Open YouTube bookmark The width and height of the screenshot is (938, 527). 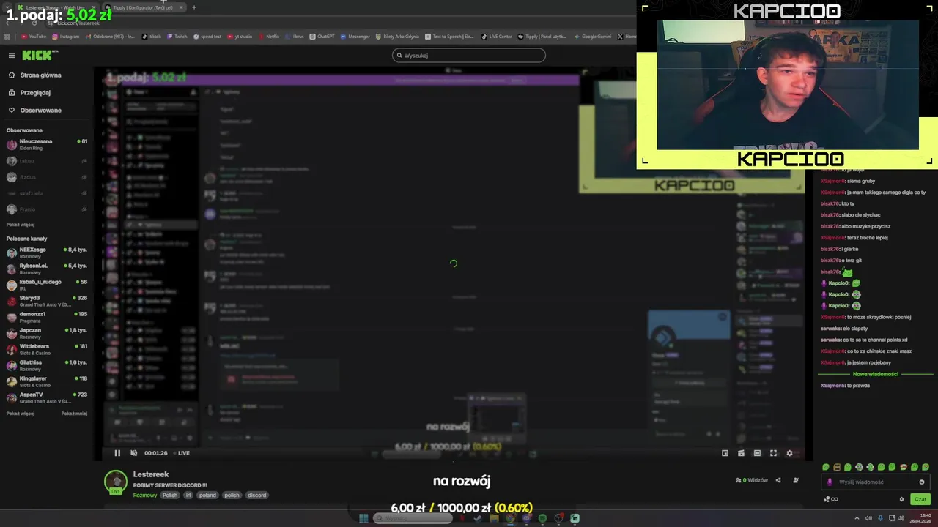pyautogui.click(x=34, y=36)
